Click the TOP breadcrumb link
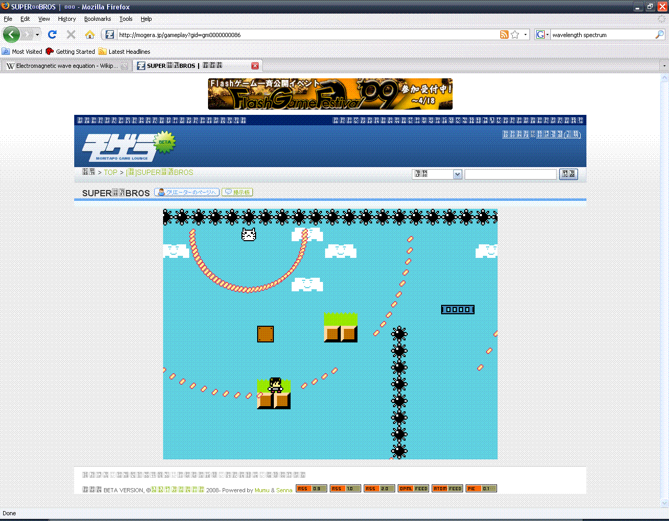The width and height of the screenshot is (669, 521). 110,172
